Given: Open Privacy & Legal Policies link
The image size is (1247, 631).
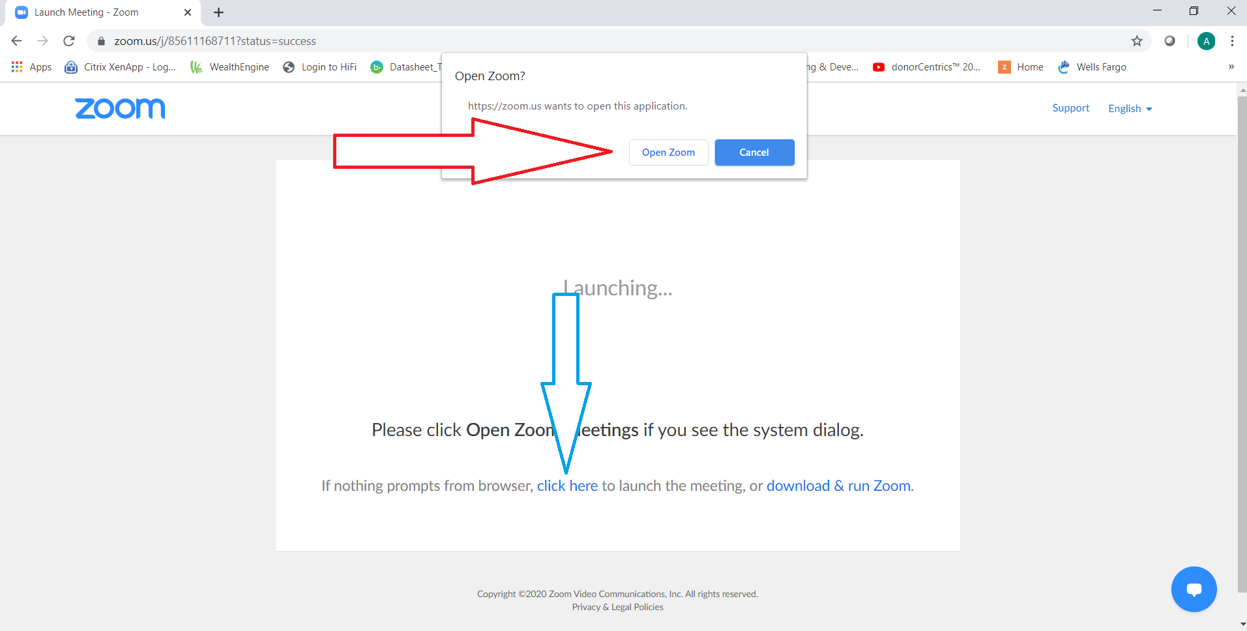Looking at the screenshot, I should point(618,607).
